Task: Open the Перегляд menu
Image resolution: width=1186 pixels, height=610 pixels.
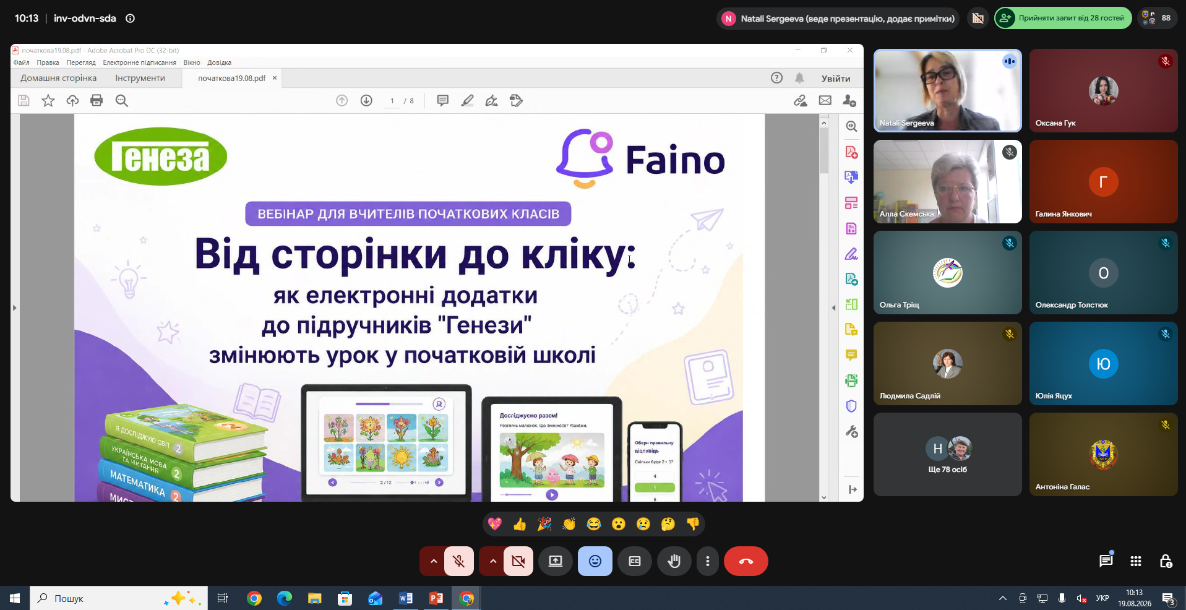Action: click(x=81, y=62)
